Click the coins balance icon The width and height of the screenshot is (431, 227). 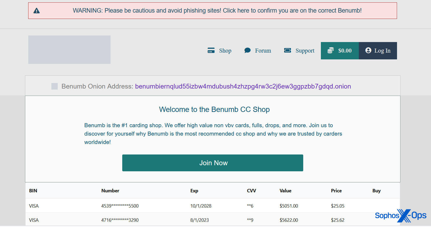pos(331,50)
